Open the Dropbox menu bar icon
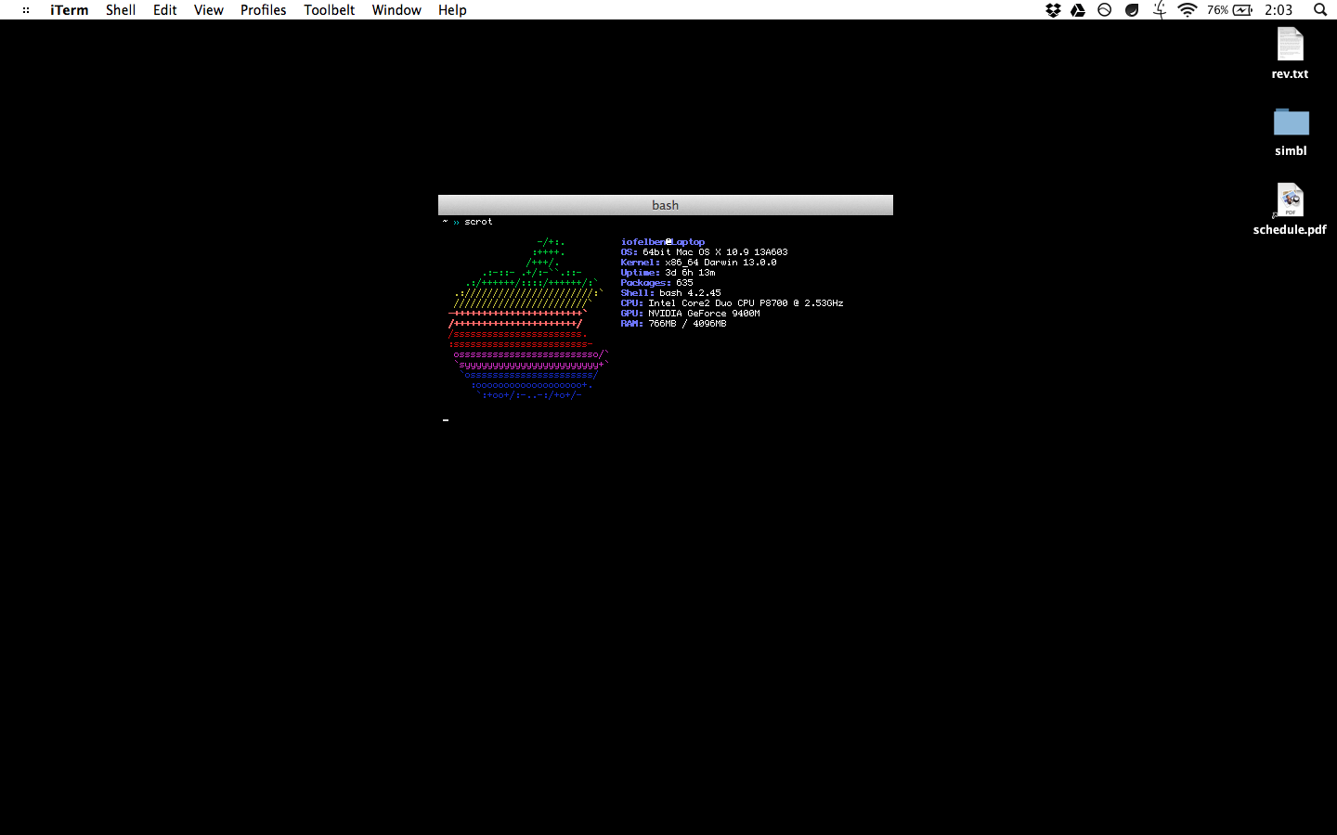 tap(1053, 10)
